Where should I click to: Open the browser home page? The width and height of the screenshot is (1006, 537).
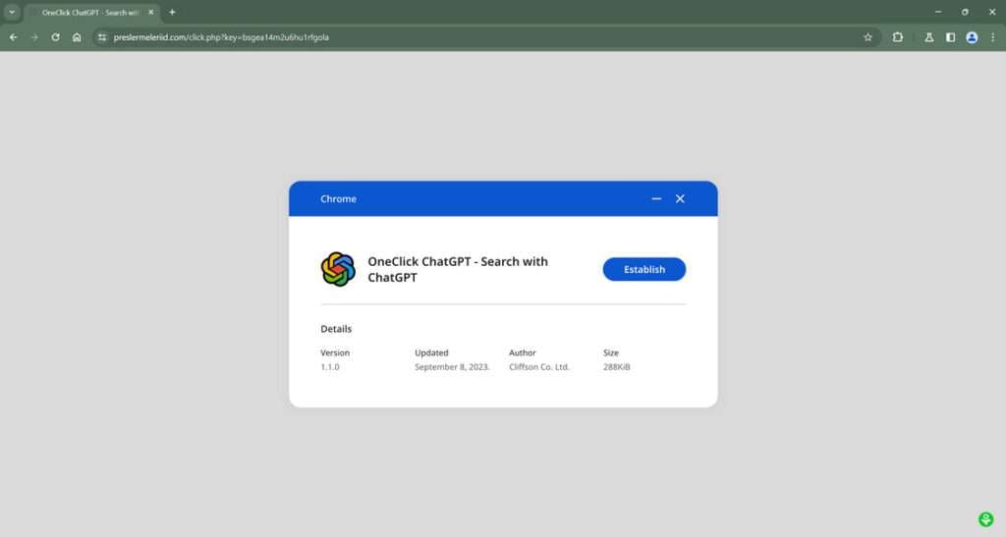(77, 37)
